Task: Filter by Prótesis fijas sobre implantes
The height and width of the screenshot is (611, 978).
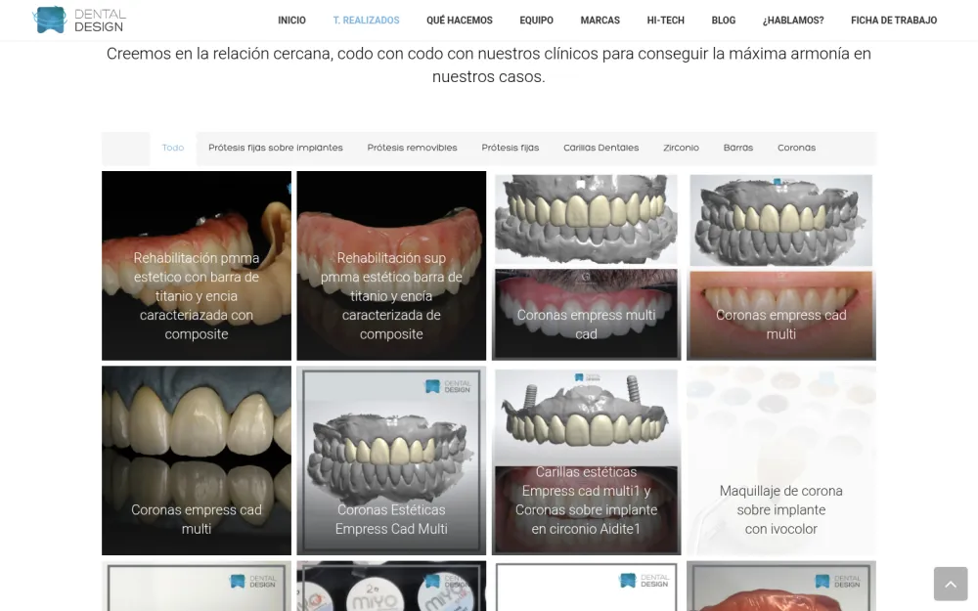Action: (276, 149)
